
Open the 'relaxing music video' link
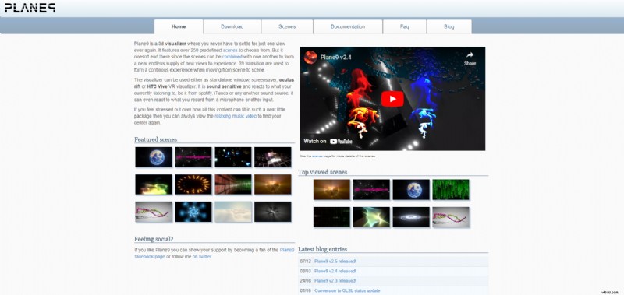pos(236,116)
